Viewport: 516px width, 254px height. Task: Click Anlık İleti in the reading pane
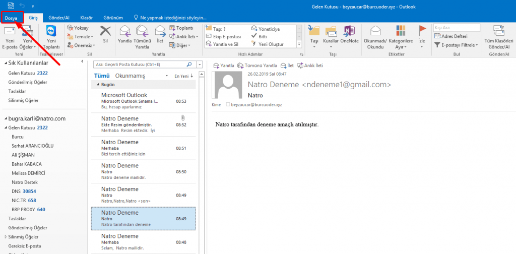(310, 66)
